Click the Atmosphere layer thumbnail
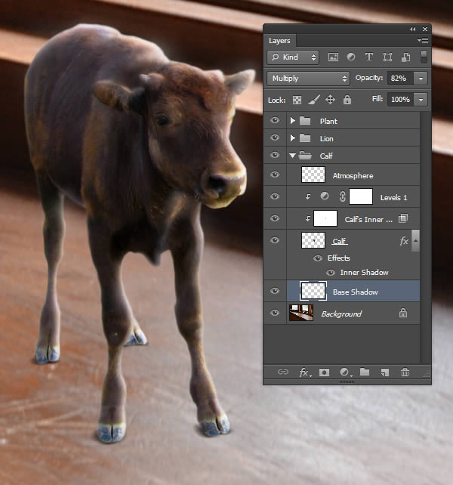The height and width of the screenshot is (485, 453). point(313,175)
